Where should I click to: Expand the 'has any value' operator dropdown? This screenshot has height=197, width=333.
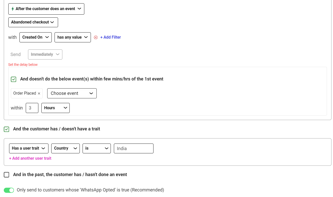tap(73, 37)
